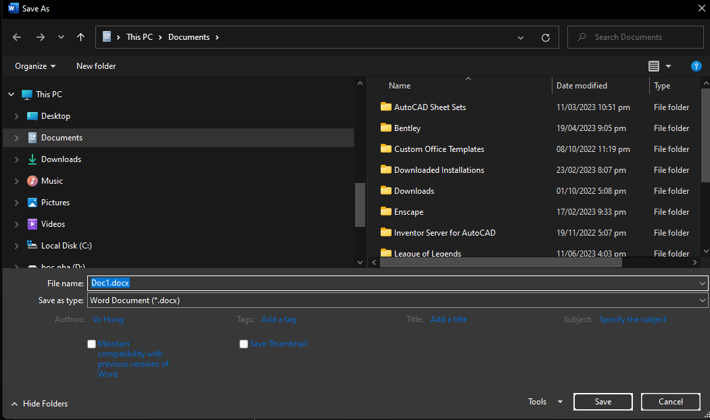Click the Back navigation arrow

[17, 37]
